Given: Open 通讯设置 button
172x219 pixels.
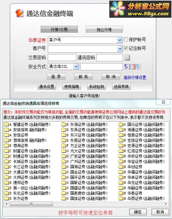Looking at the screenshot, I should (x=47, y=86).
